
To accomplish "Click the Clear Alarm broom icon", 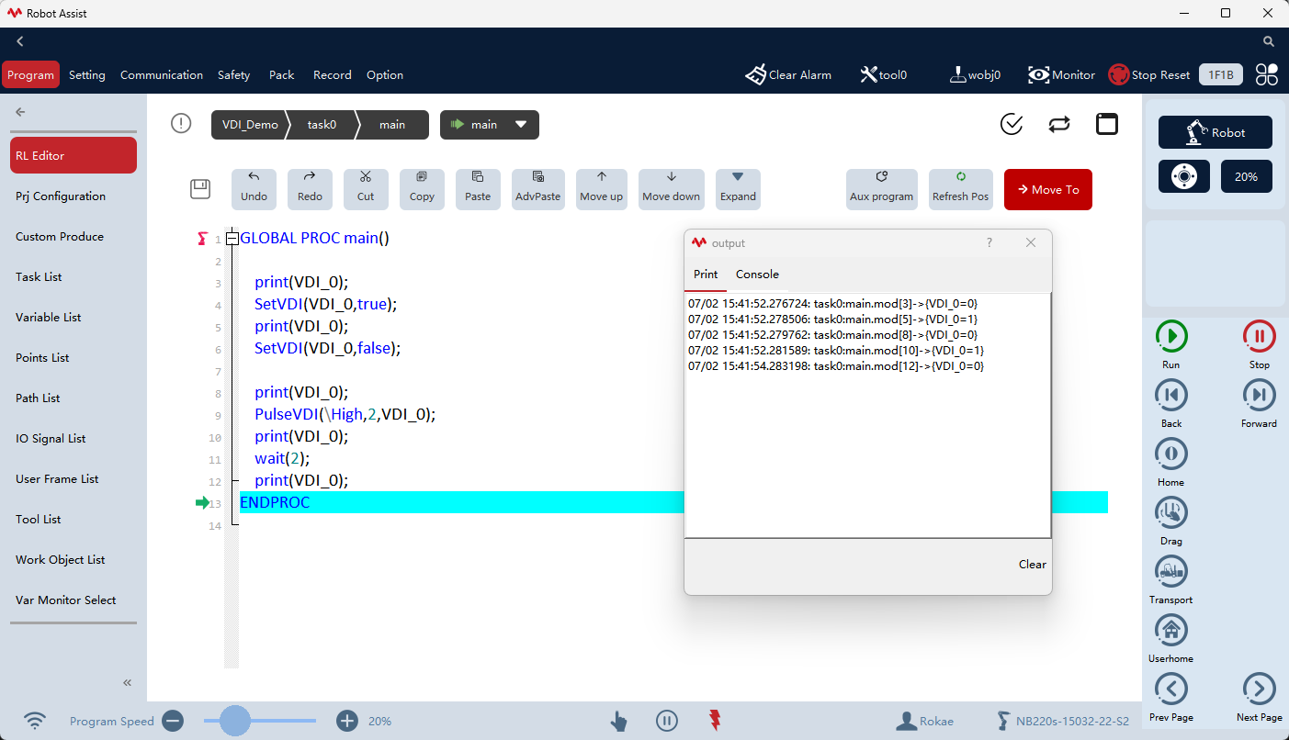I will [x=755, y=75].
